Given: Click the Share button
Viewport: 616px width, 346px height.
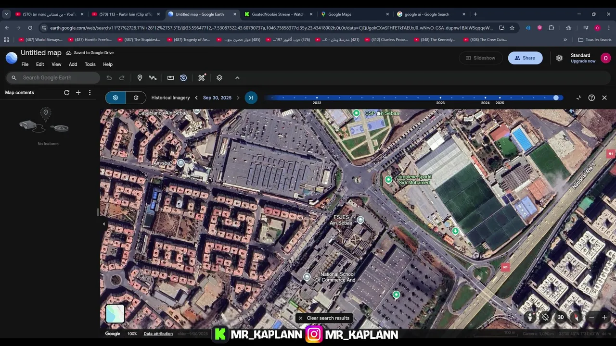Looking at the screenshot, I should 525,58.
